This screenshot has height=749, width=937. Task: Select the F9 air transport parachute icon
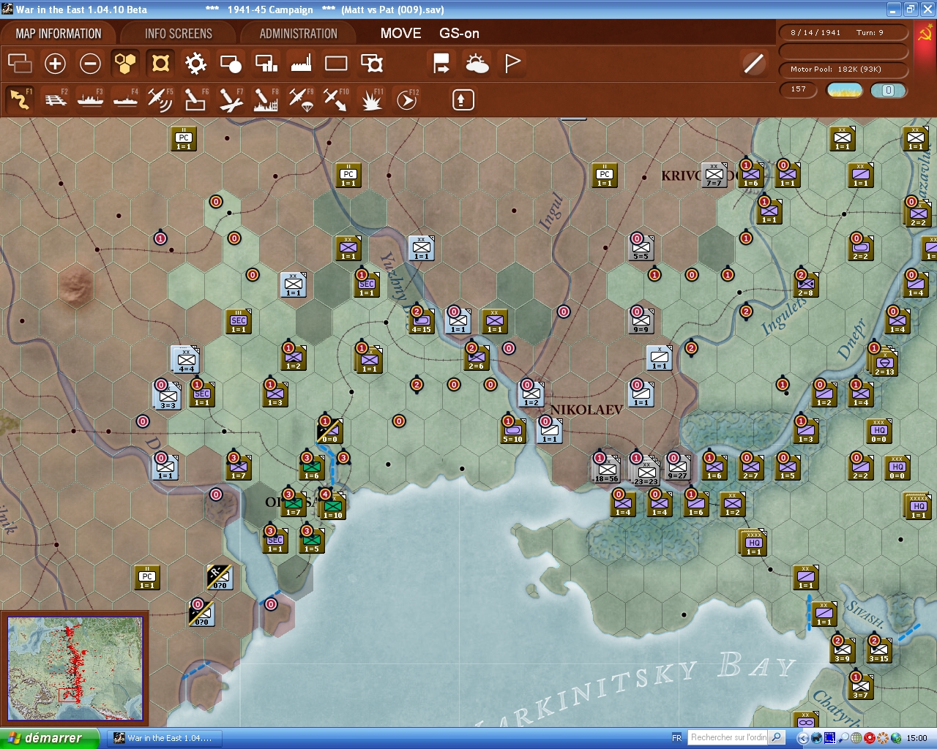pos(301,99)
